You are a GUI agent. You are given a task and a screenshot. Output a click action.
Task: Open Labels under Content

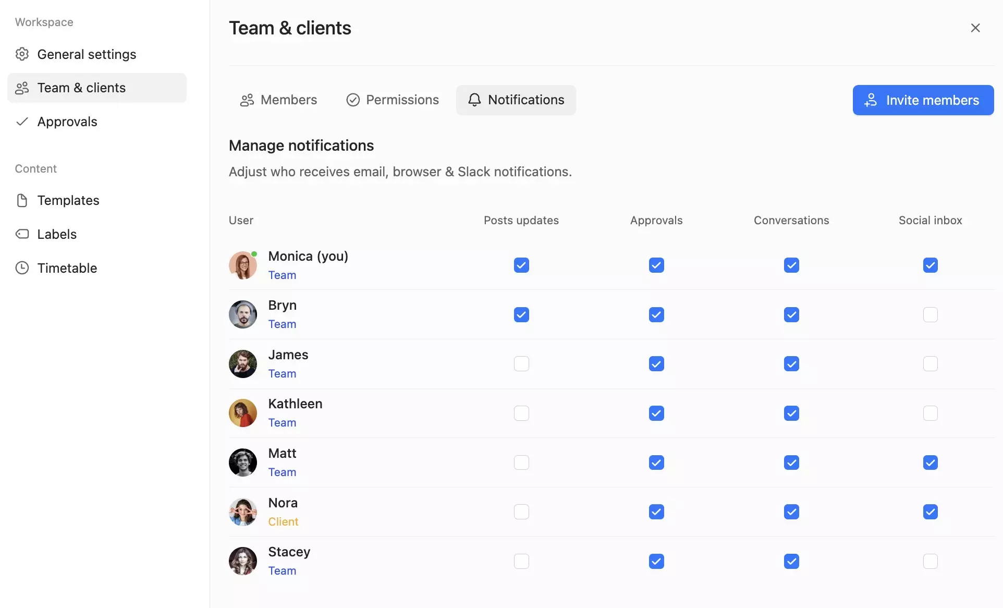point(97,234)
